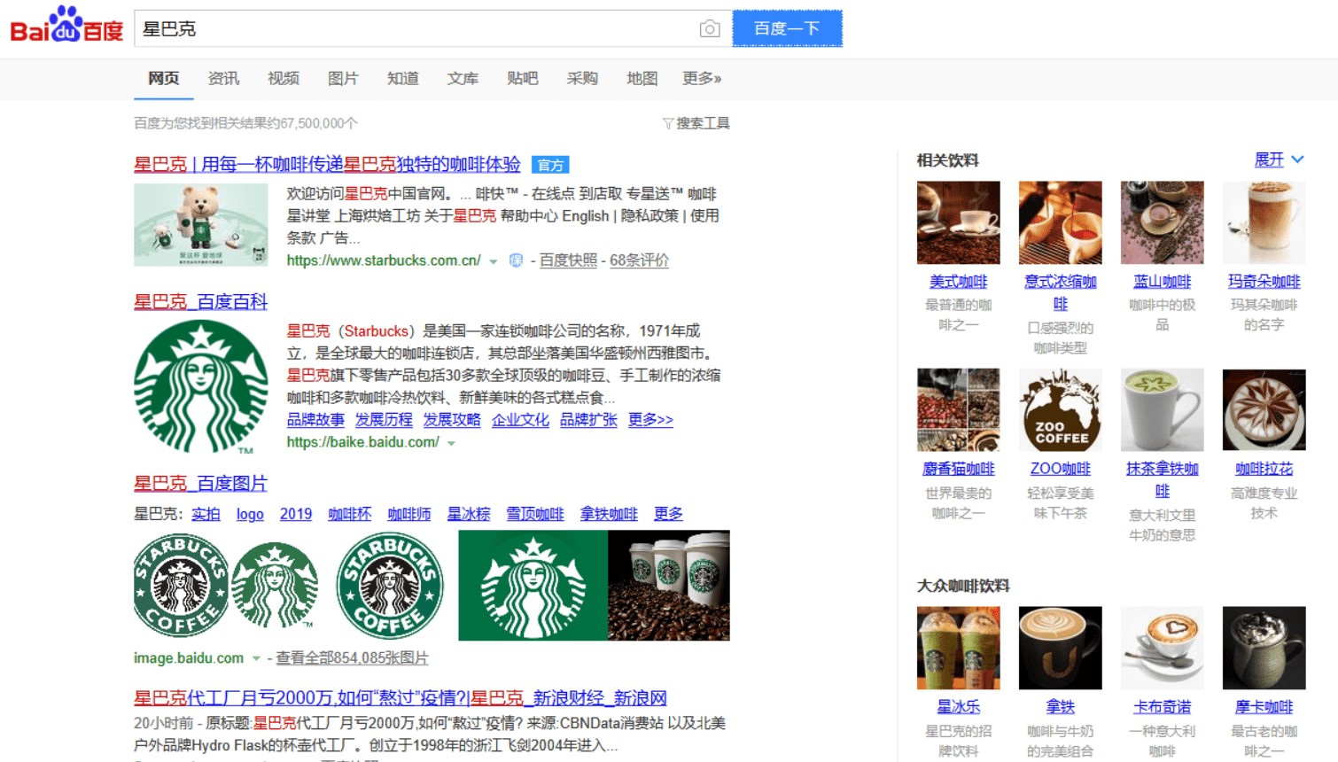Open the 查看全部854,085张图片 link
Viewport: 1338px width, 762px height.
[352, 658]
